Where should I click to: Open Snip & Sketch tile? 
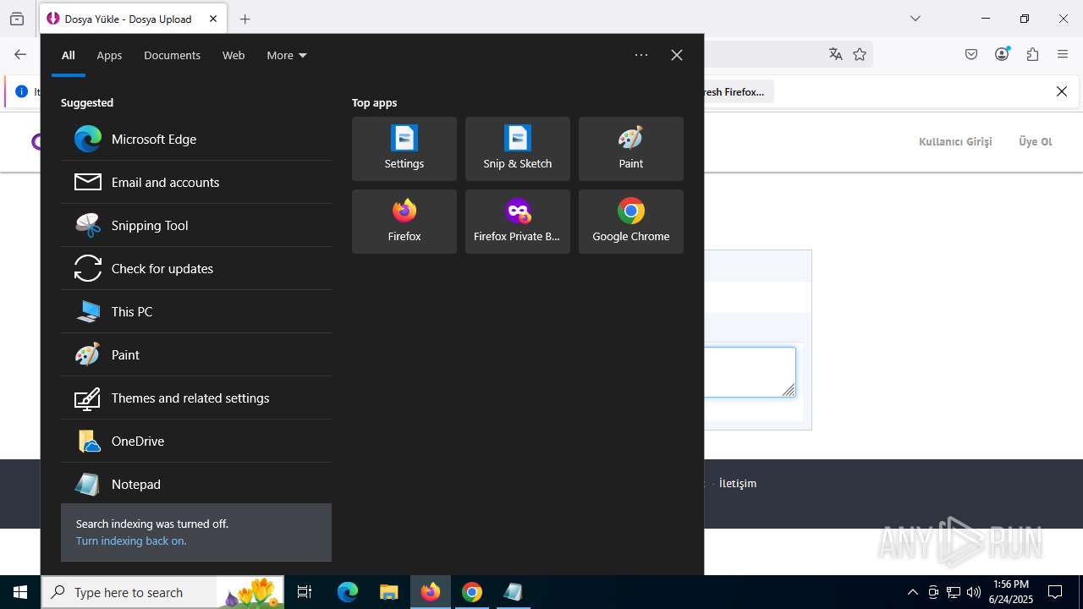tap(518, 149)
